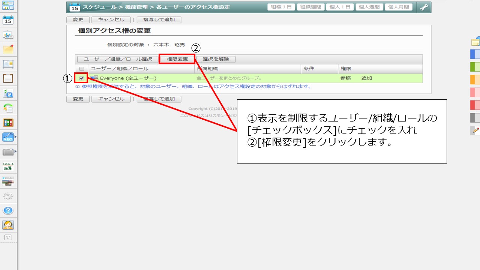This screenshot has width=480, height=270.
Task: Toggle the Everyone (全ユーザー) row checkbox
Action: [x=82, y=78]
